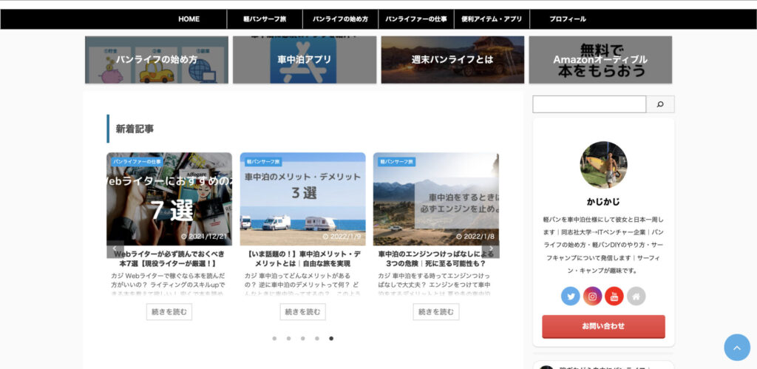Open the Webライターが必ず読んでおくべき本7選 title link
The height and width of the screenshot is (369, 757).
point(169,259)
